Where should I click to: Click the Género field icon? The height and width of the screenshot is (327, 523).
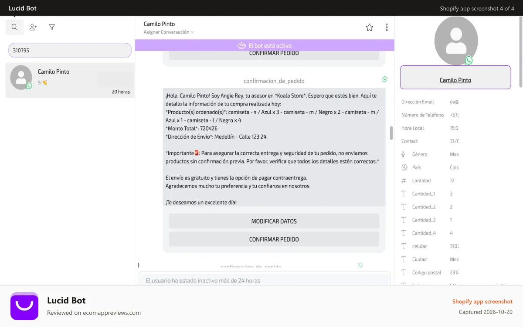(404, 154)
